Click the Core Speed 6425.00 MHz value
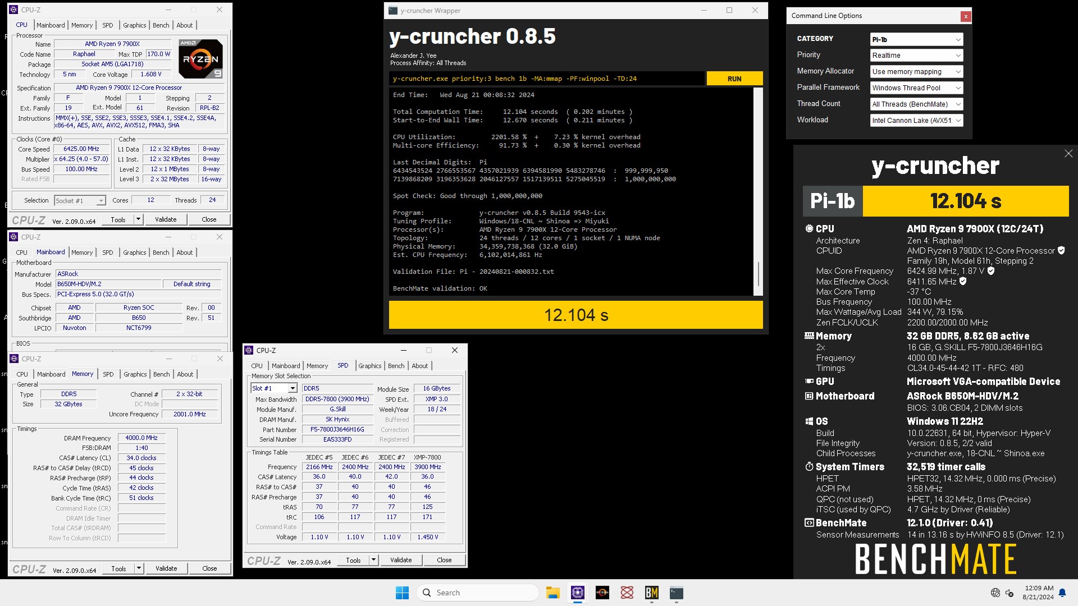This screenshot has height=606, width=1078. coord(81,149)
